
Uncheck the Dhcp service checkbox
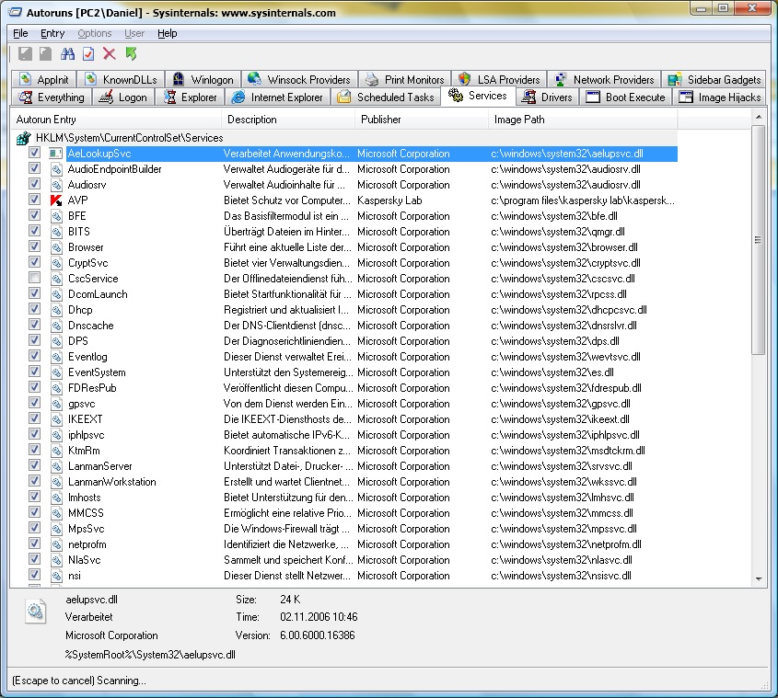(34, 309)
